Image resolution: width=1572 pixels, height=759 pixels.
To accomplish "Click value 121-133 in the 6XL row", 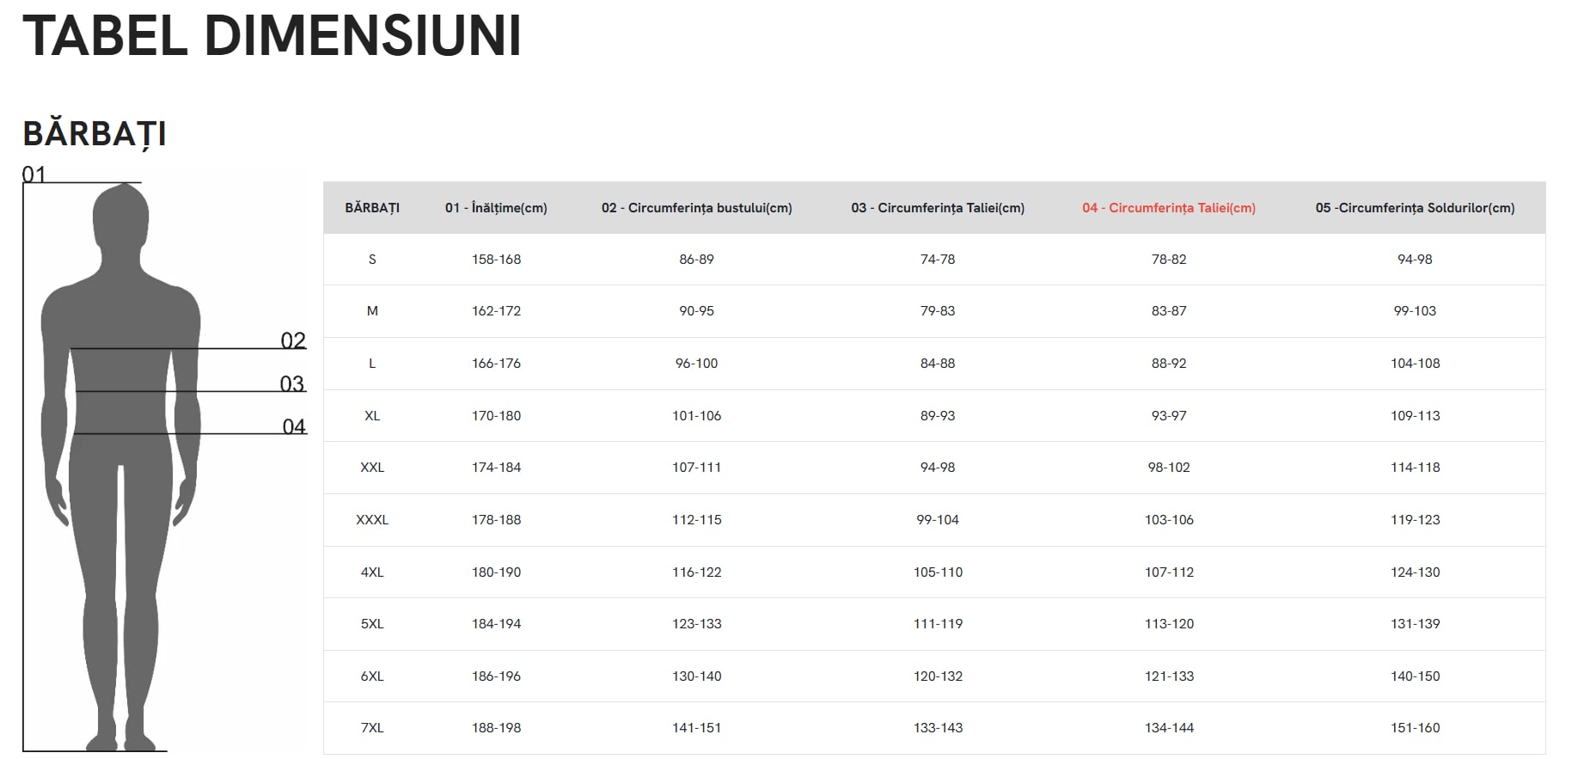I will coord(1169,676).
